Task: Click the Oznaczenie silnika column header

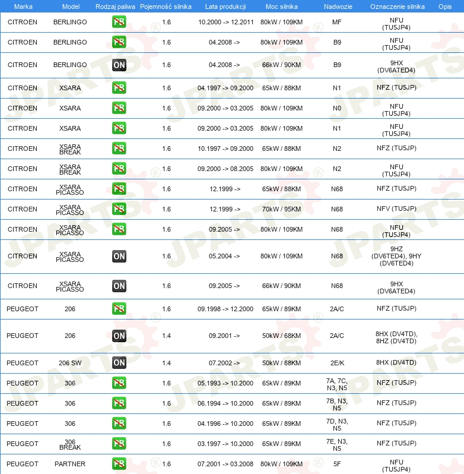Action: click(398, 7)
